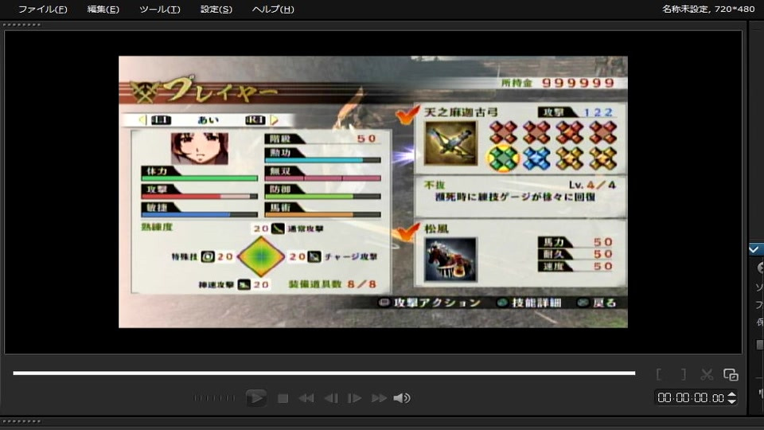This screenshot has height=430, width=764.
Task: Toggle the speaker volume icon
Action: pos(402,398)
